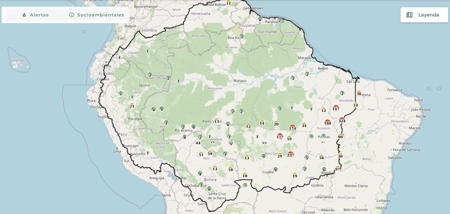Click the yellow 21 cluster in Peru
450x214 pixels.
(132, 106)
